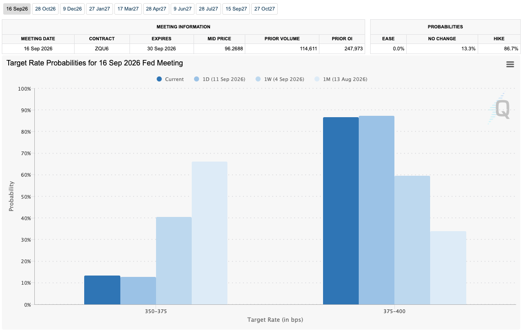Image resolution: width=523 pixels, height=330 pixels.
Task: Open the 15 Sep27 meeting tab
Action: (236, 9)
